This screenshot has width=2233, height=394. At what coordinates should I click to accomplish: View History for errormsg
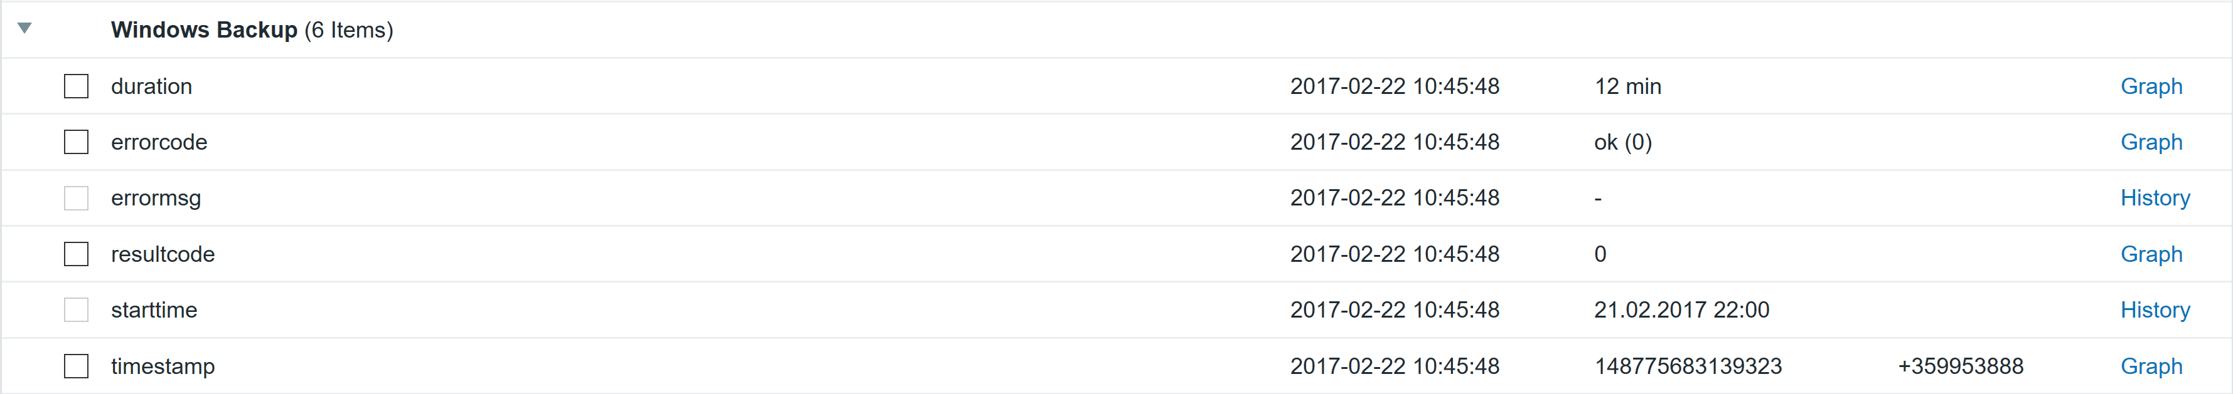2154,199
